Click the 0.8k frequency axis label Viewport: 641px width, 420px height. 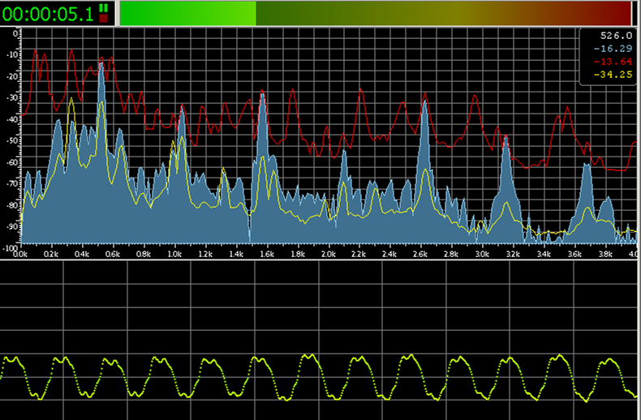click(x=144, y=254)
